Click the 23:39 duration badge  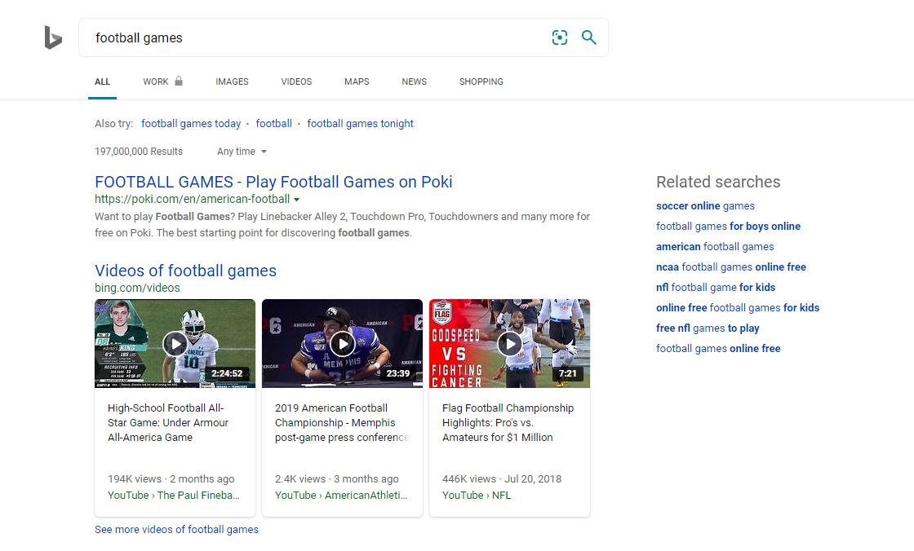pyautogui.click(x=398, y=373)
